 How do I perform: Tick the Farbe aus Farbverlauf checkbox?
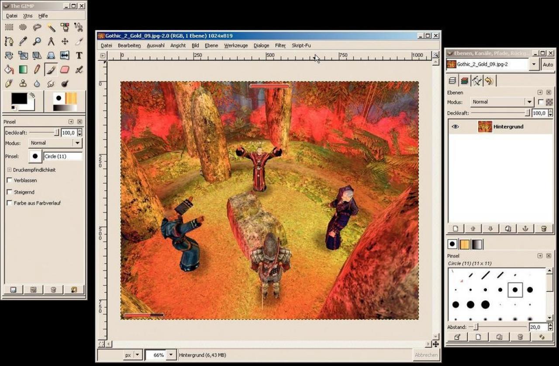click(10, 203)
